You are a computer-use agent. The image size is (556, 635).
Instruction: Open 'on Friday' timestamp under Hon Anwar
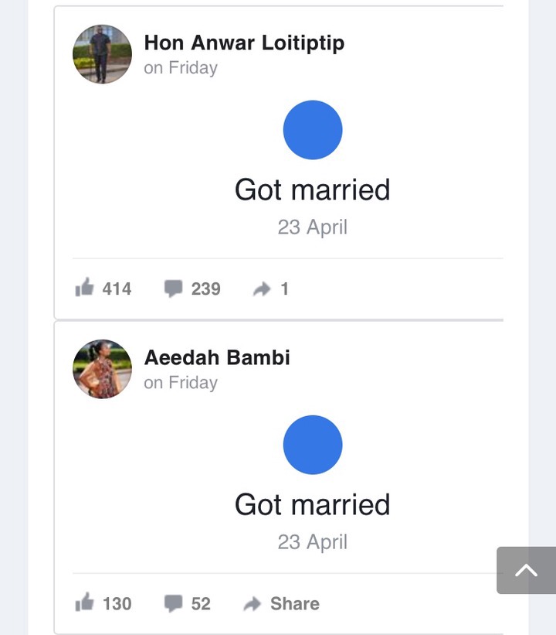(181, 67)
